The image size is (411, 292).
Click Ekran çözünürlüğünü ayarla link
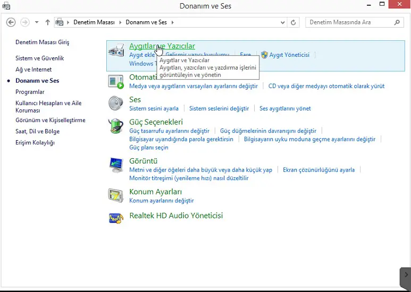pos(318,170)
